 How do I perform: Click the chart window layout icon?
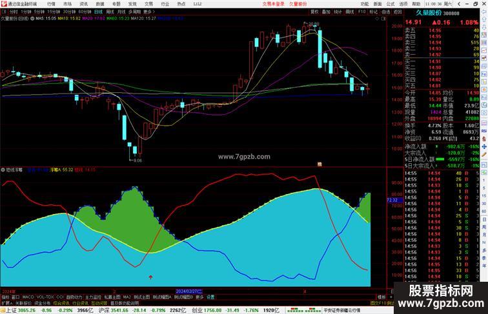pyautogui.click(x=383, y=19)
